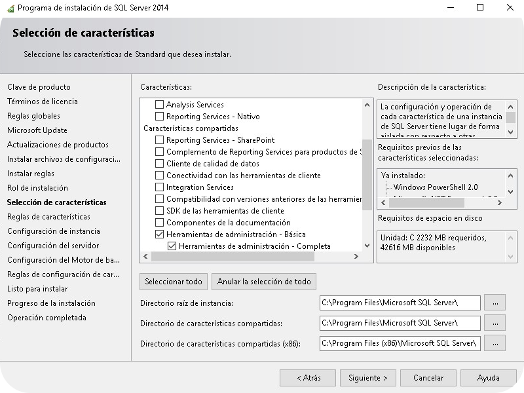Image resolution: width=524 pixels, height=393 pixels.
Task: Click the features list scroll-down arrow
Action: click(x=366, y=246)
